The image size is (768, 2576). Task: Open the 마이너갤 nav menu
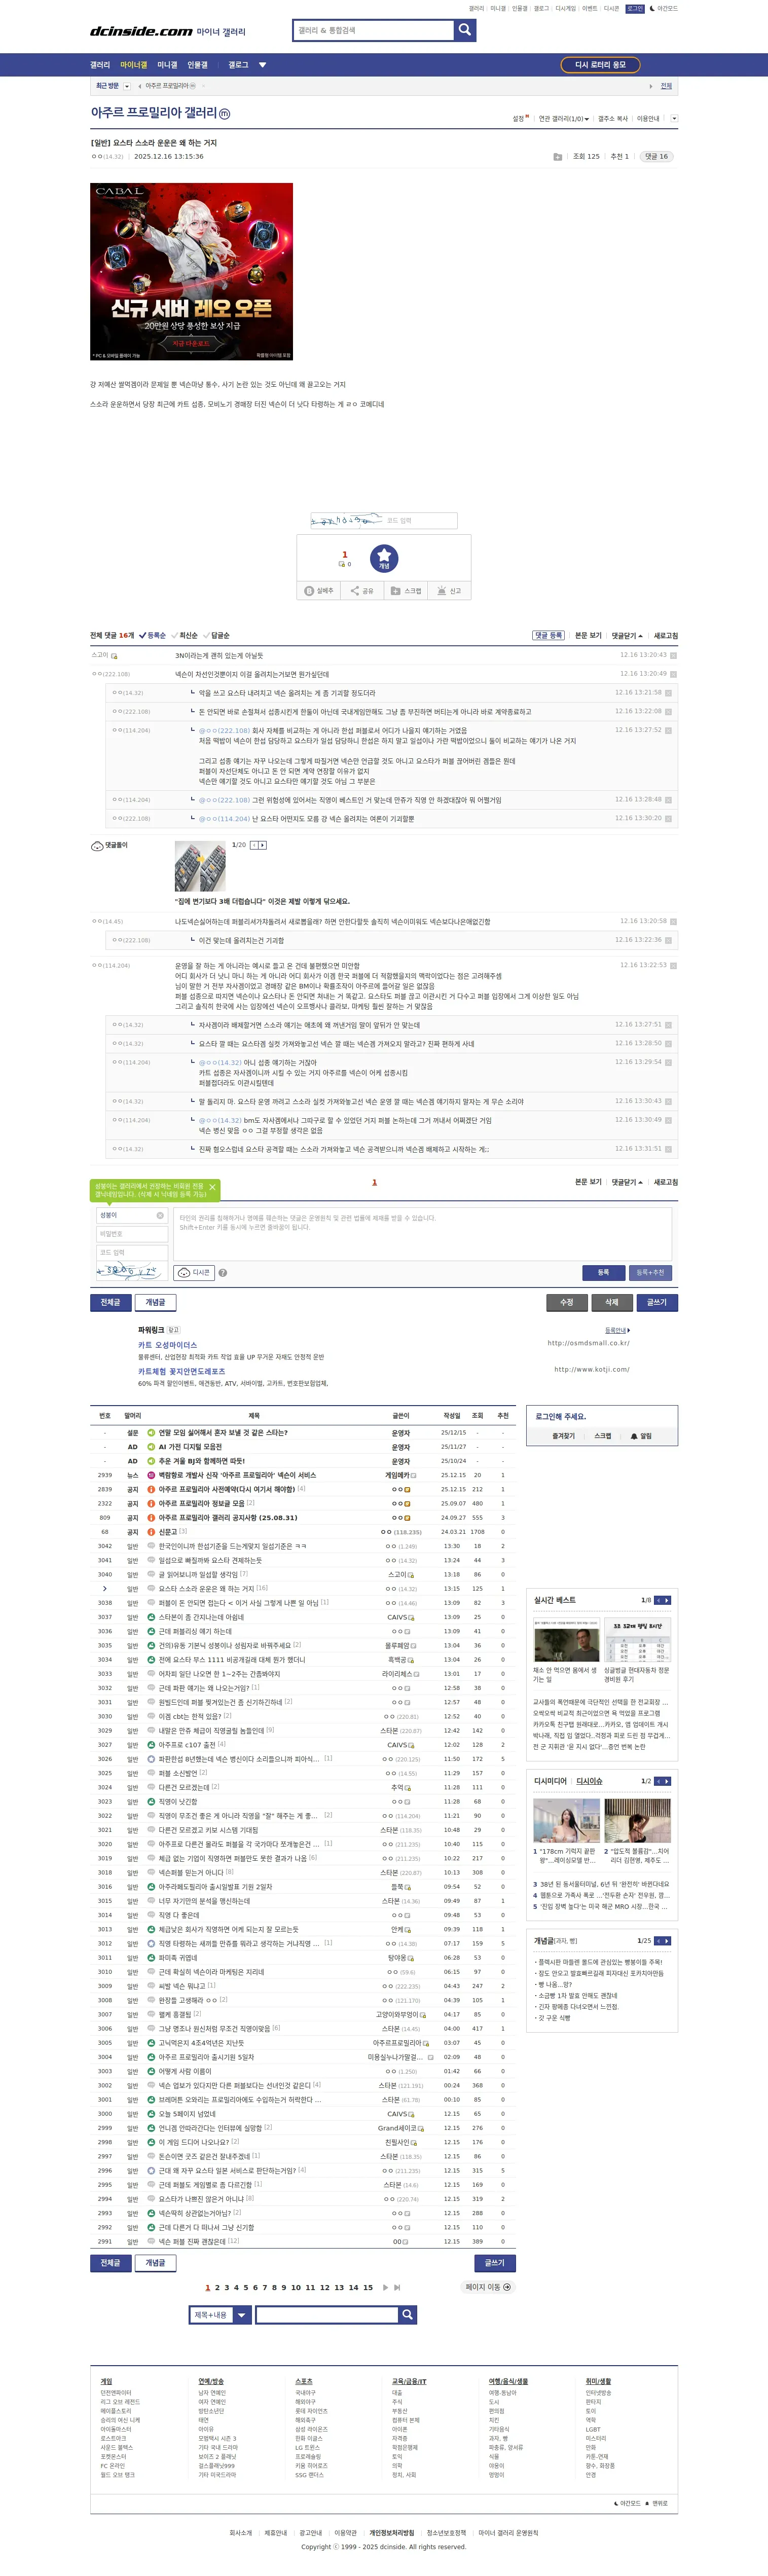click(133, 65)
